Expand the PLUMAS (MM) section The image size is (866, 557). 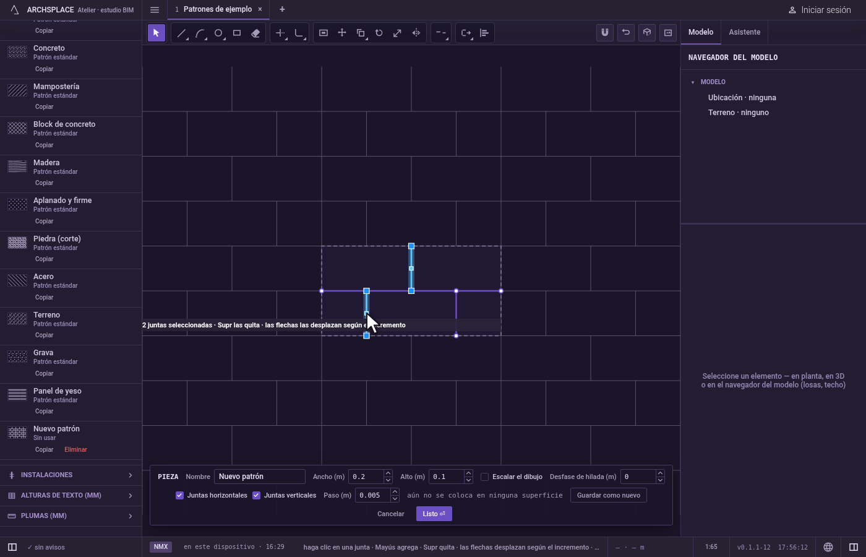click(x=71, y=516)
